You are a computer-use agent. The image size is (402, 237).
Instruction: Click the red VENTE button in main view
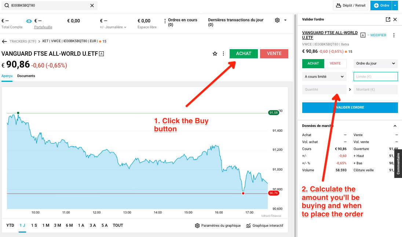pyautogui.click(x=274, y=54)
